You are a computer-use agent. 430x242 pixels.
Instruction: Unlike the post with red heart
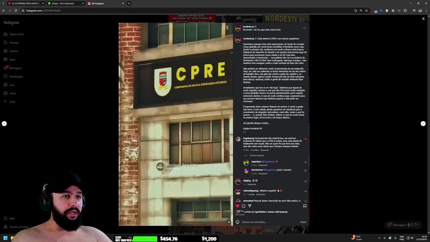click(x=238, y=206)
